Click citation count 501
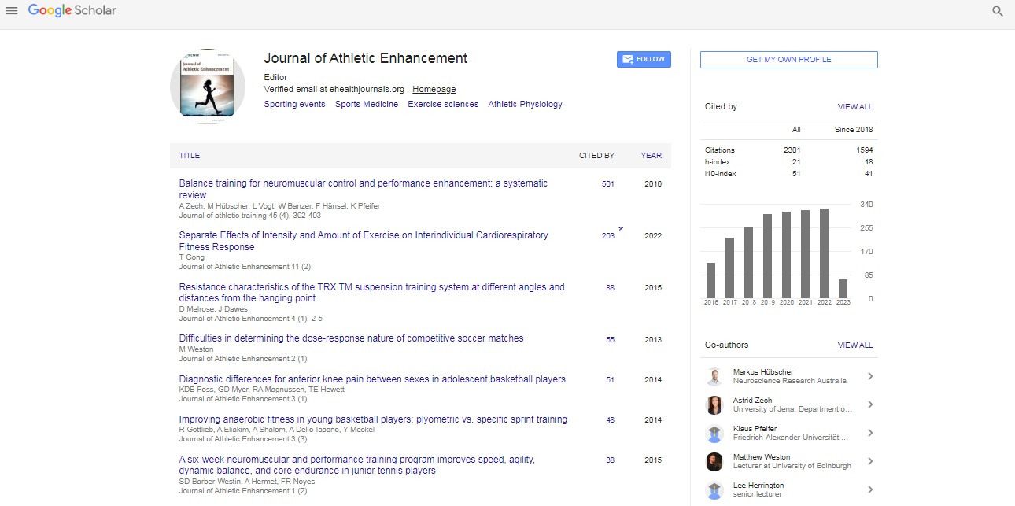The image size is (1015, 506). (x=607, y=184)
